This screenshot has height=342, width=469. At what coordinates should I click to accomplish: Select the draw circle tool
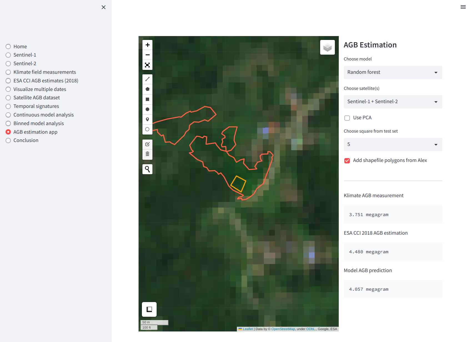click(147, 109)
